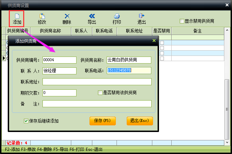Sort by 供货商名称 column header
This screenshot has width=232, height=154.
click(51, 31)
